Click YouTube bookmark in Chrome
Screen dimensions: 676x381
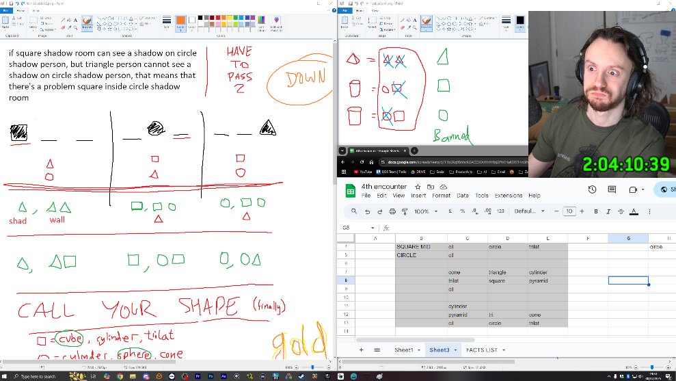(362, 172)
